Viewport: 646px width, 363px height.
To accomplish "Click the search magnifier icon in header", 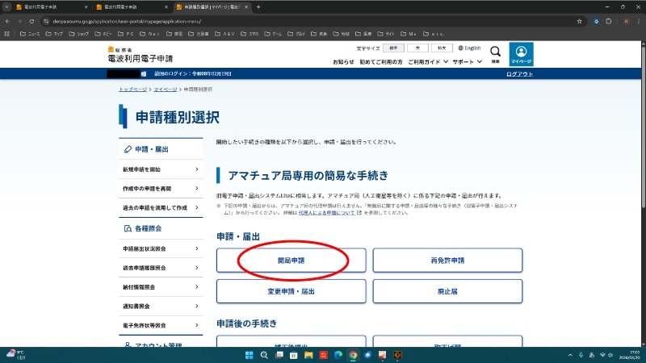I will pyautogui.click(x=496, y=53).
